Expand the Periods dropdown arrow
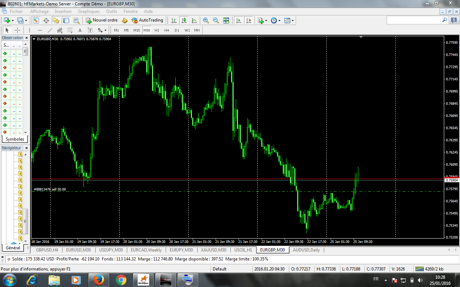Screen dimensions: 460x287 pos(280,20)
